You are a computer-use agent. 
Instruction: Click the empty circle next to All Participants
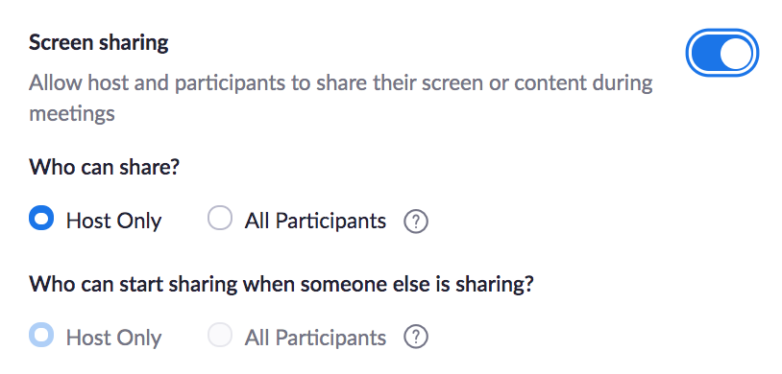point(220,218)
